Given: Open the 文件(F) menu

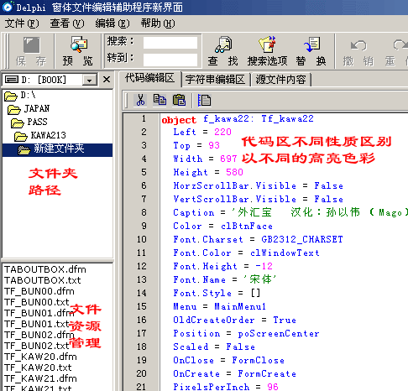Looking at the screenshot, I should tap(22, 23).
